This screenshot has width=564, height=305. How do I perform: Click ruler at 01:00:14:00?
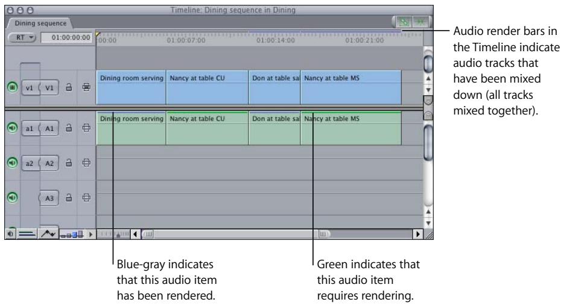click(x=276, y=40)
